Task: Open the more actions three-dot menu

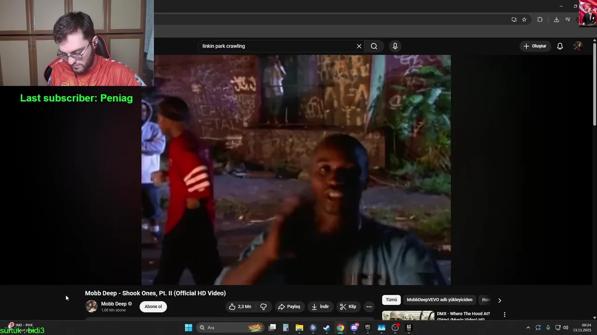Action: (369, 307)
